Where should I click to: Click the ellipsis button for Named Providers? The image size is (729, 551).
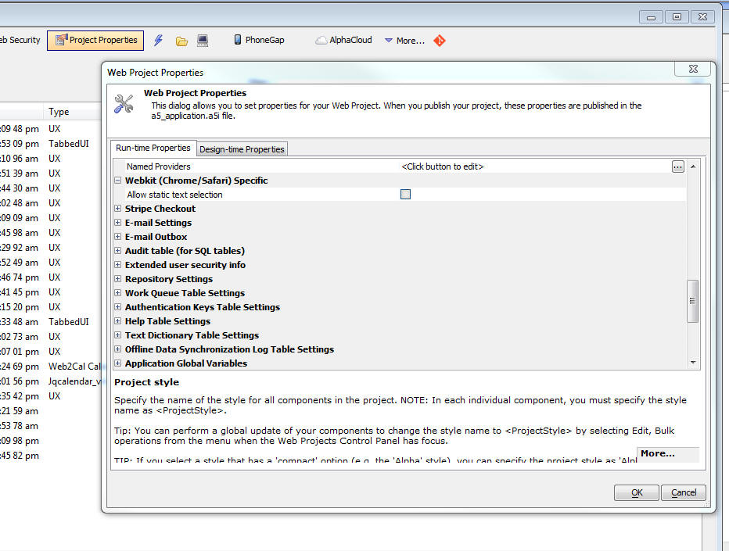tap(677, 166)
